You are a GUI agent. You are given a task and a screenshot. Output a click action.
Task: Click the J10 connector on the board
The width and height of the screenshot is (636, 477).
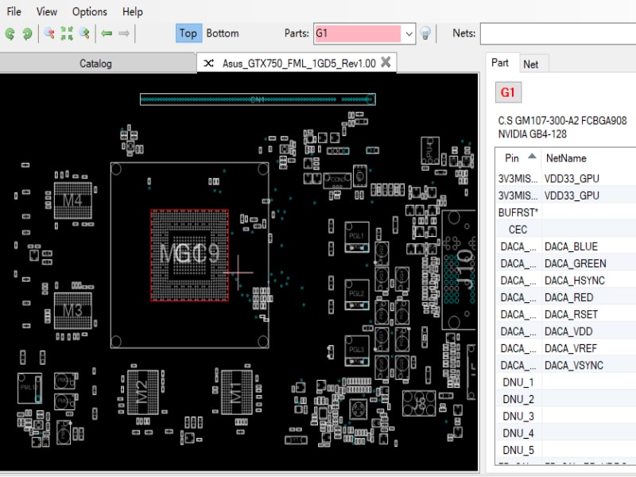(x=459, y=270)
